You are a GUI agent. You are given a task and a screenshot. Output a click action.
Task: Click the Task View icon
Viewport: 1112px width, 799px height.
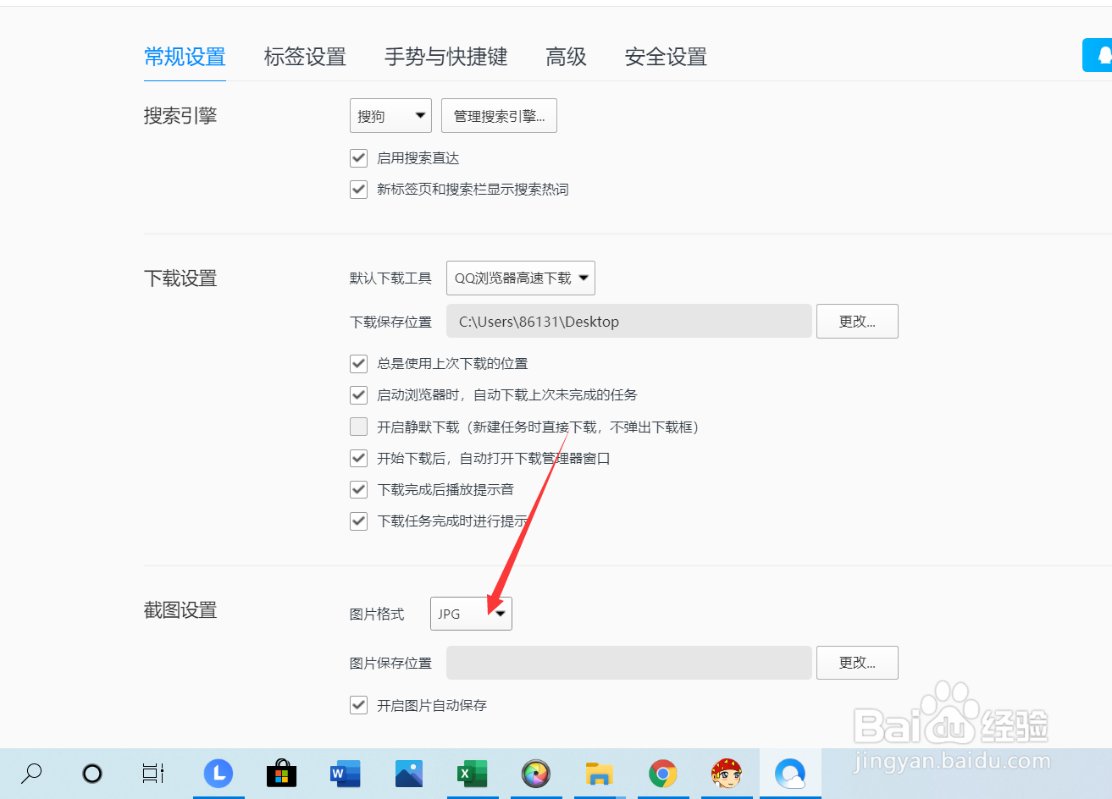click(152, 774)
